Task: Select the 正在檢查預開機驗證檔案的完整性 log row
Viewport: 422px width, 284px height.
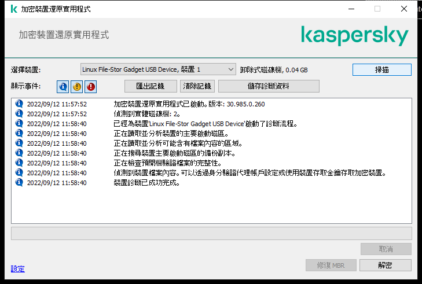Action: pyautogui.click(x=211, y=163)
